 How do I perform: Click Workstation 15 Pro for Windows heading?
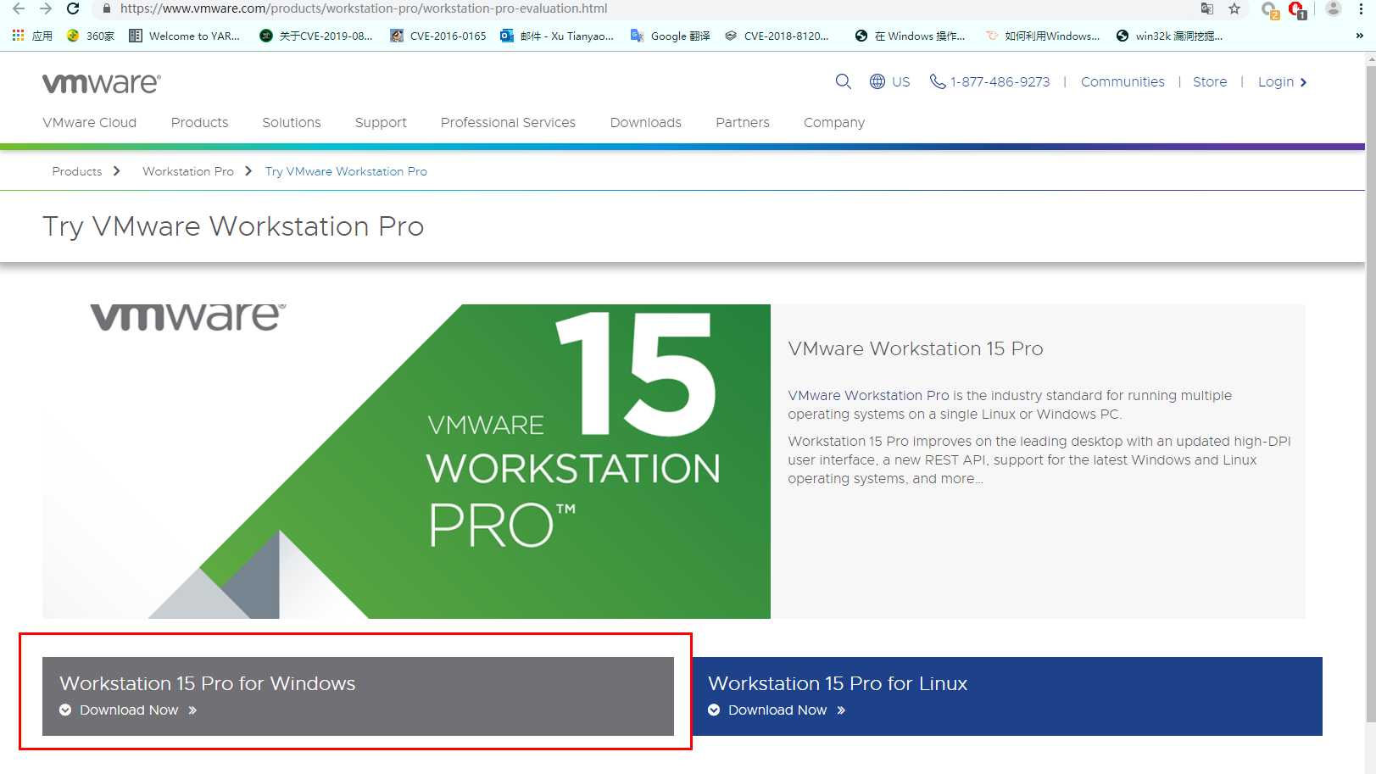coord(208,683)
